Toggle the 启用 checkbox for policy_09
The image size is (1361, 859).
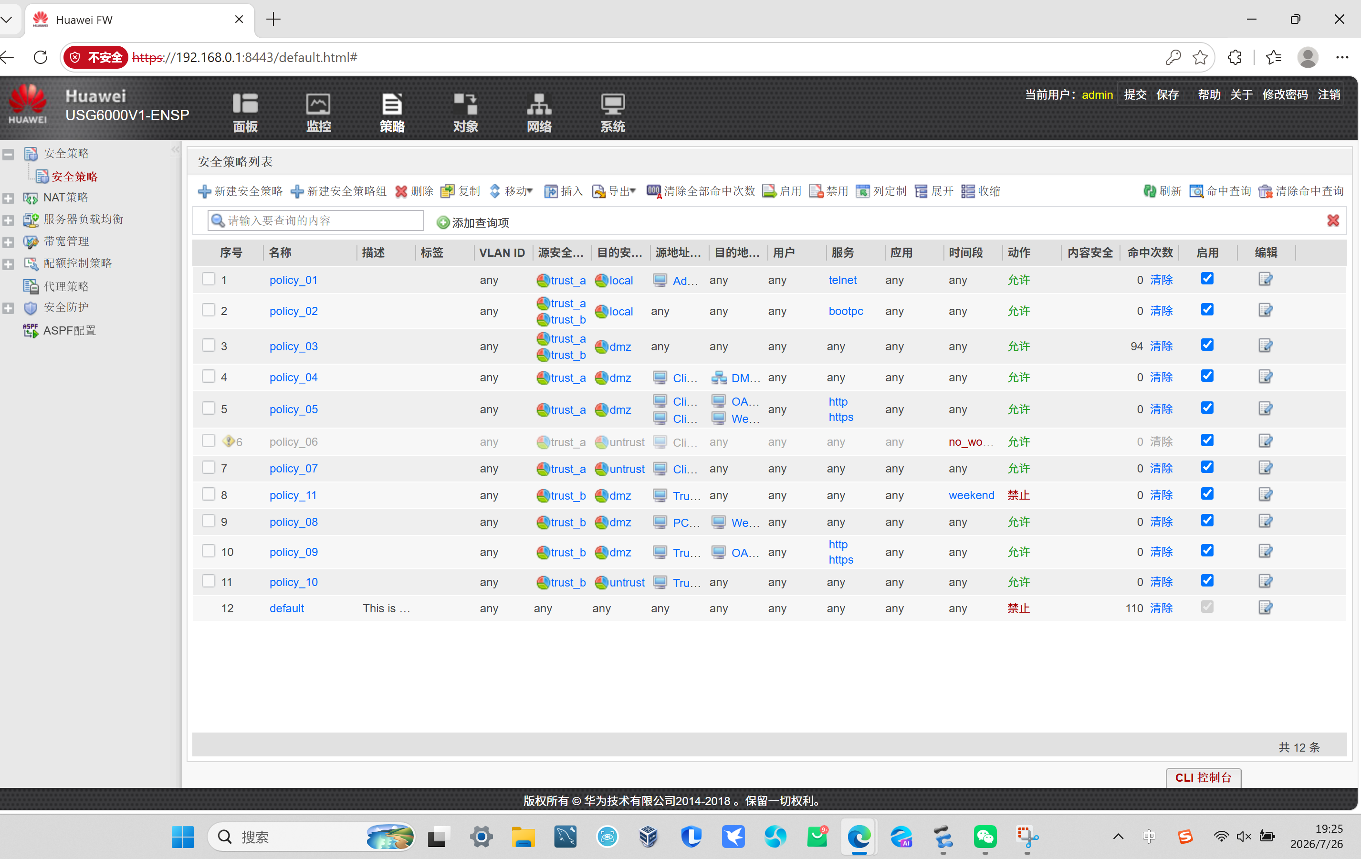click(x=1207, y=551)
